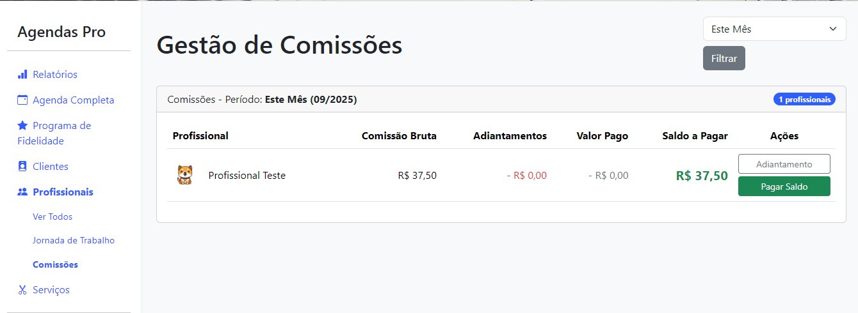This screenshot has height=313, width=858.
Task: Click the Relatórios bar chart icon
Action: (22, 75)
